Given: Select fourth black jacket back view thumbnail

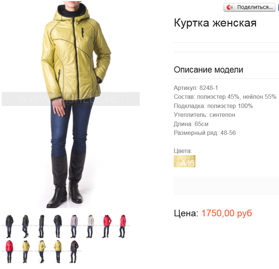Looking at the screenshot, I should pyautogui.click(x=58, y=226).
